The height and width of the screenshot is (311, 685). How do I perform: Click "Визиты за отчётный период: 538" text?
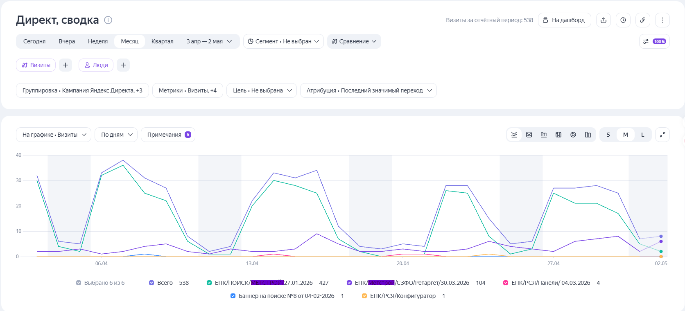pos(489,20)
